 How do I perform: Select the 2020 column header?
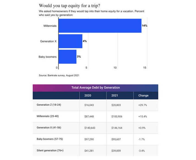[88, 95]
